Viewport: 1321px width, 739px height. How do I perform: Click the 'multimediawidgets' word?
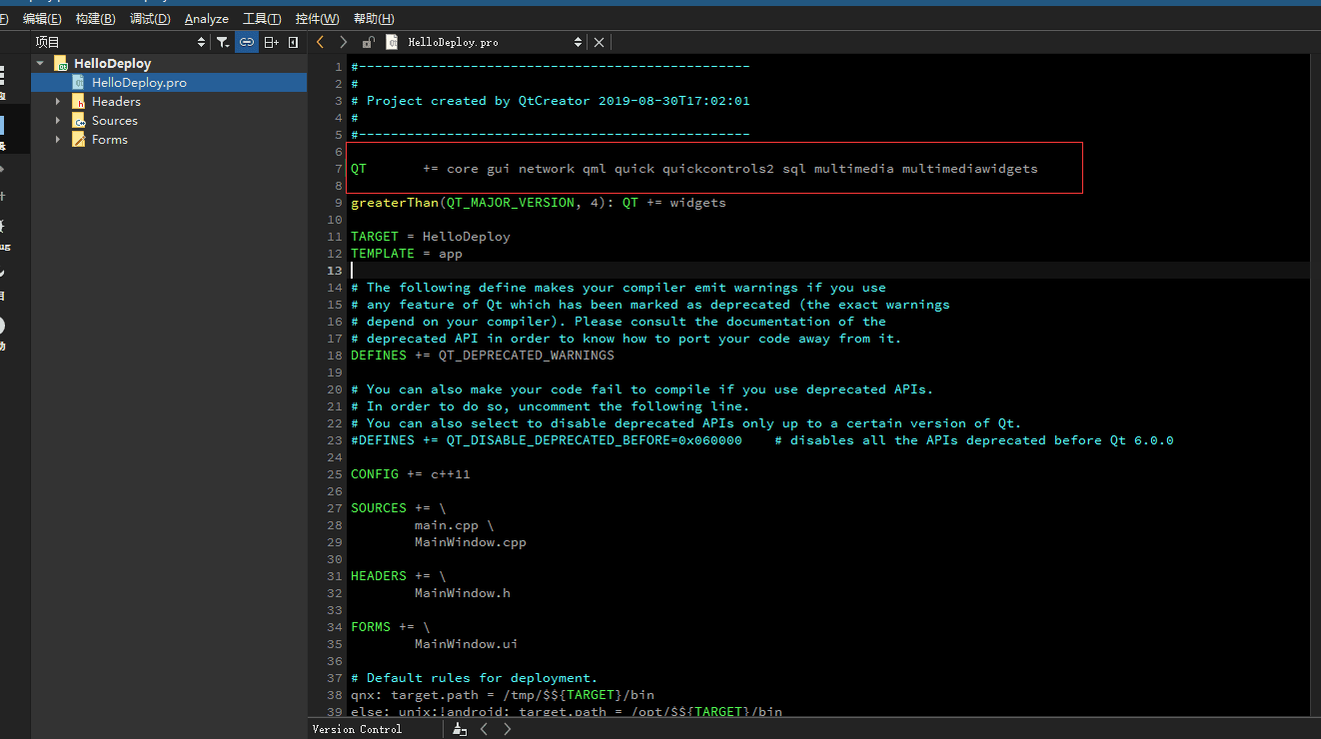[x=970, y=169]
